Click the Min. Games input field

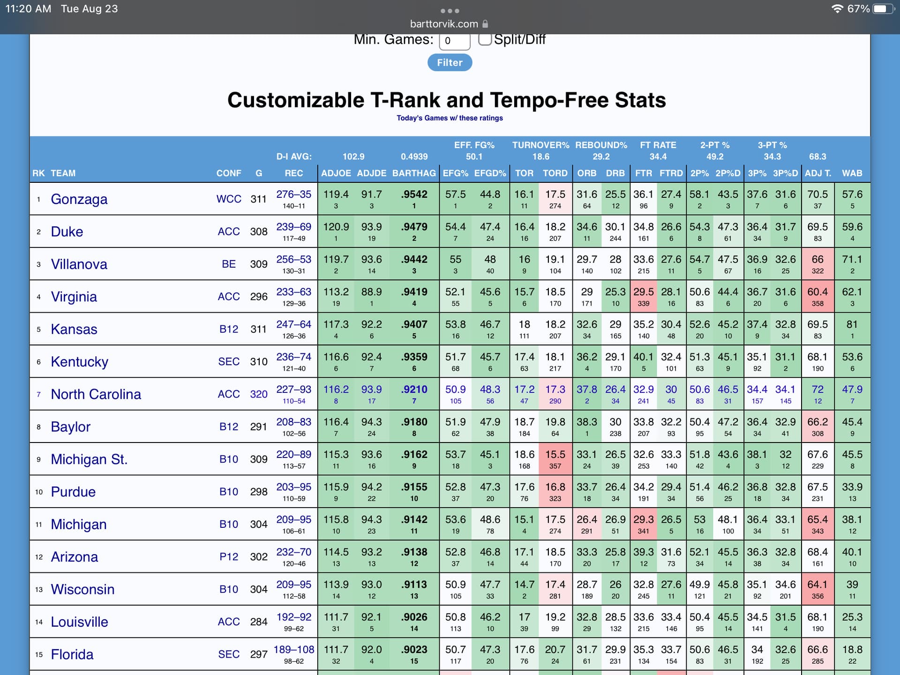point(454,41)
